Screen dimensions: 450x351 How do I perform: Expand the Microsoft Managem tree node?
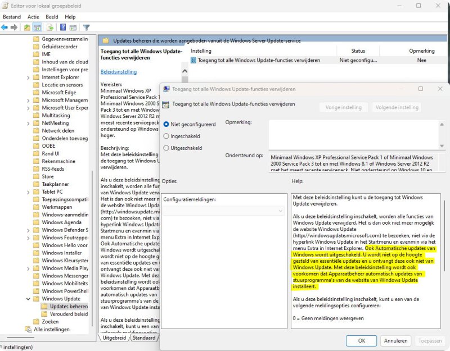28,101
